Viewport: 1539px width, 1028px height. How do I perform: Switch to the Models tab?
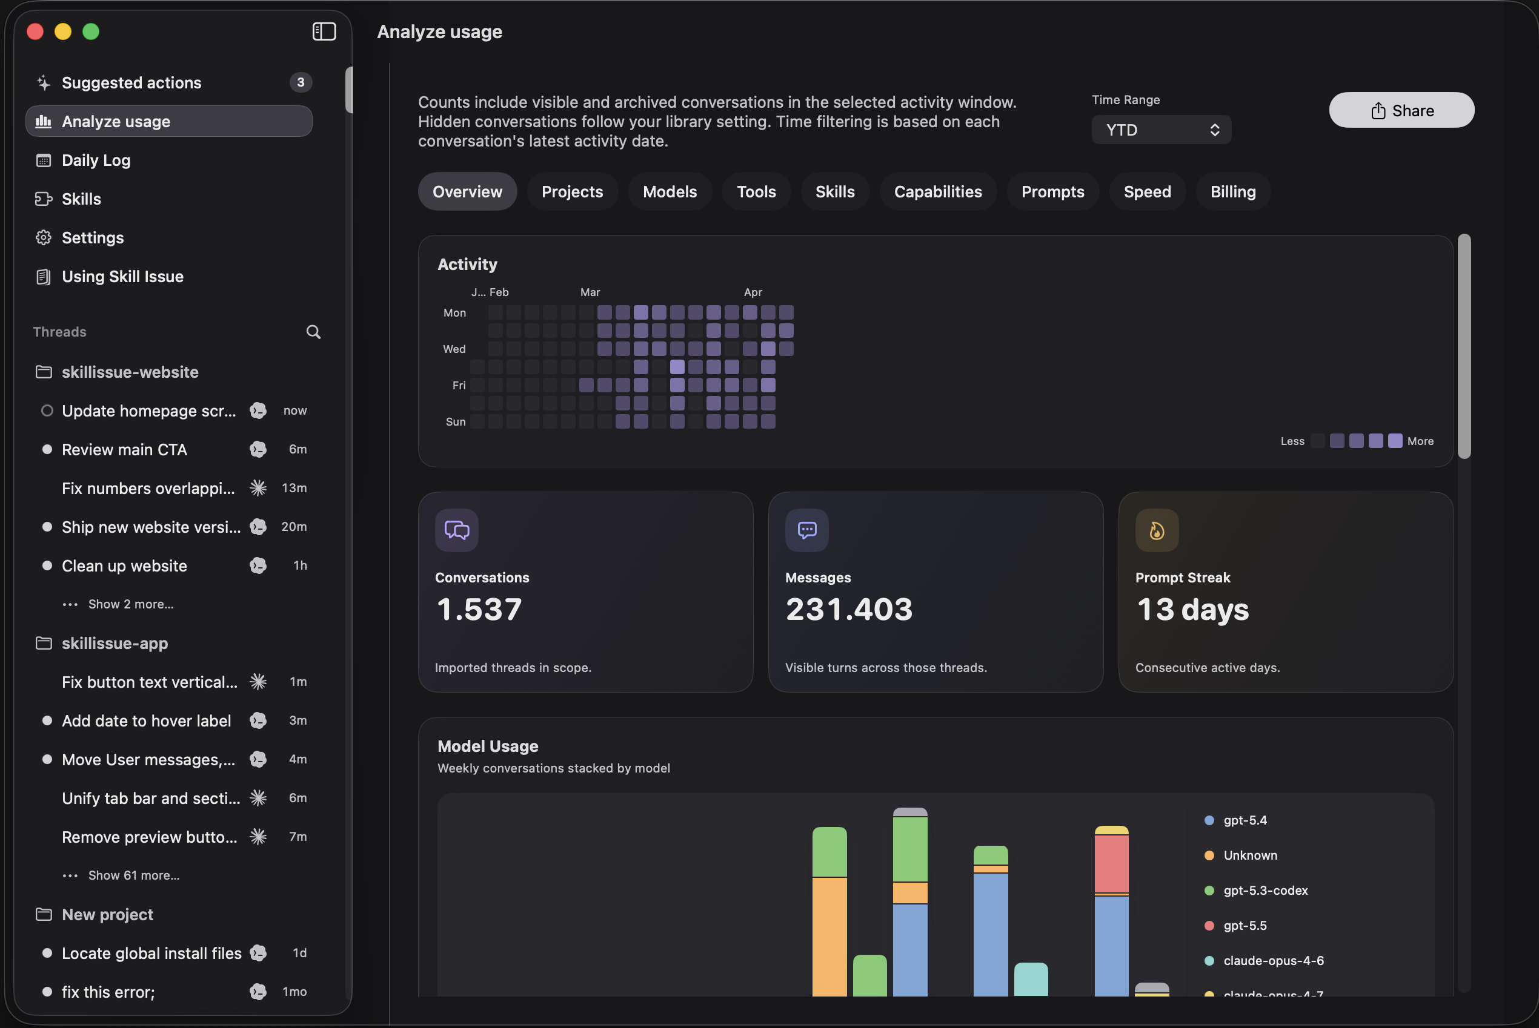(x=670, y=191)
